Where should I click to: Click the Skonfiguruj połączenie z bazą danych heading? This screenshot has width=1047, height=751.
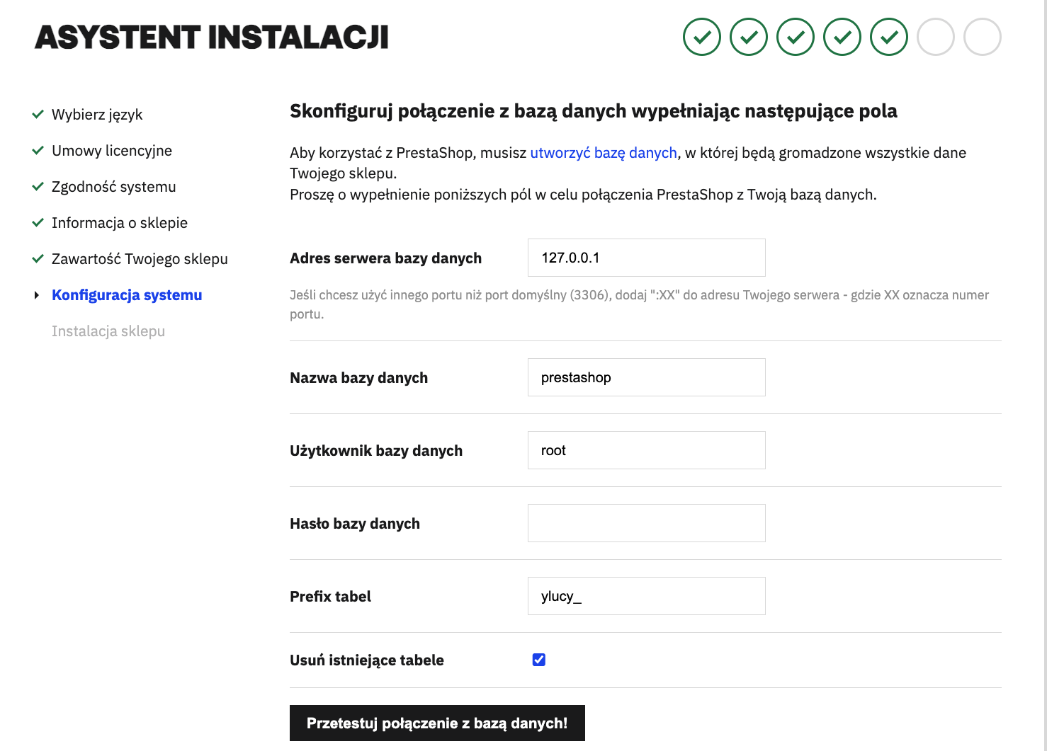(x=594, y=111)
